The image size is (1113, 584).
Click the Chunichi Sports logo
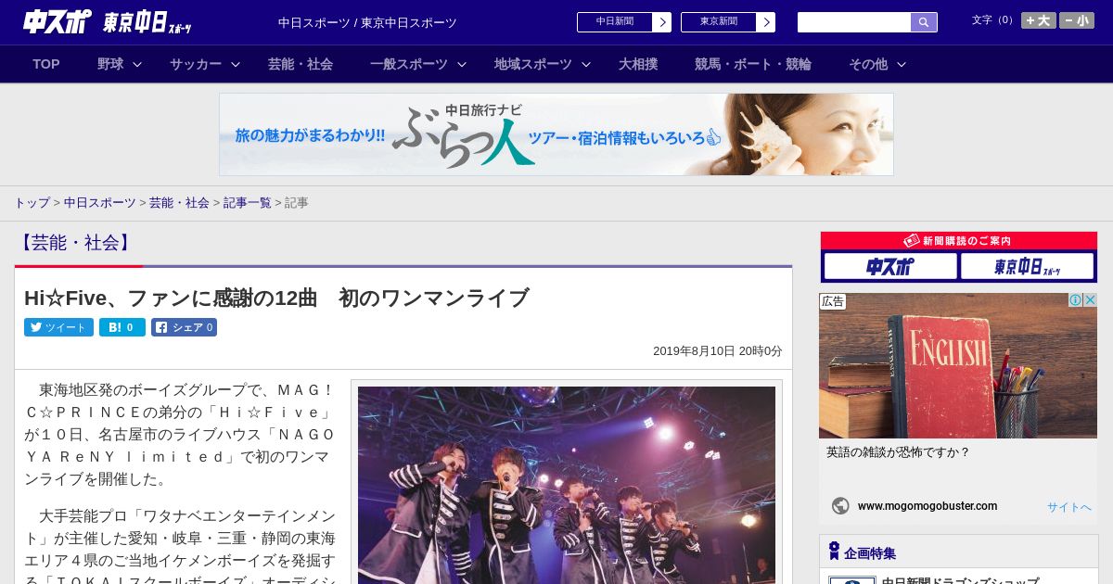[57, 21]
